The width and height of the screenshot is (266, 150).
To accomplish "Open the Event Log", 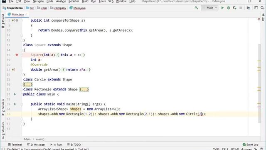I will (251, 145).
